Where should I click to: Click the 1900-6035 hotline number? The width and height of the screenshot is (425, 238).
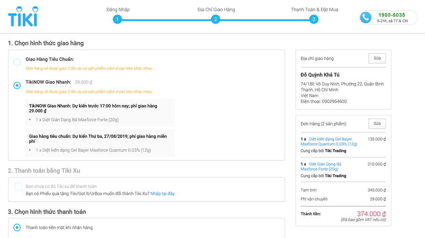tap(391, 15)
